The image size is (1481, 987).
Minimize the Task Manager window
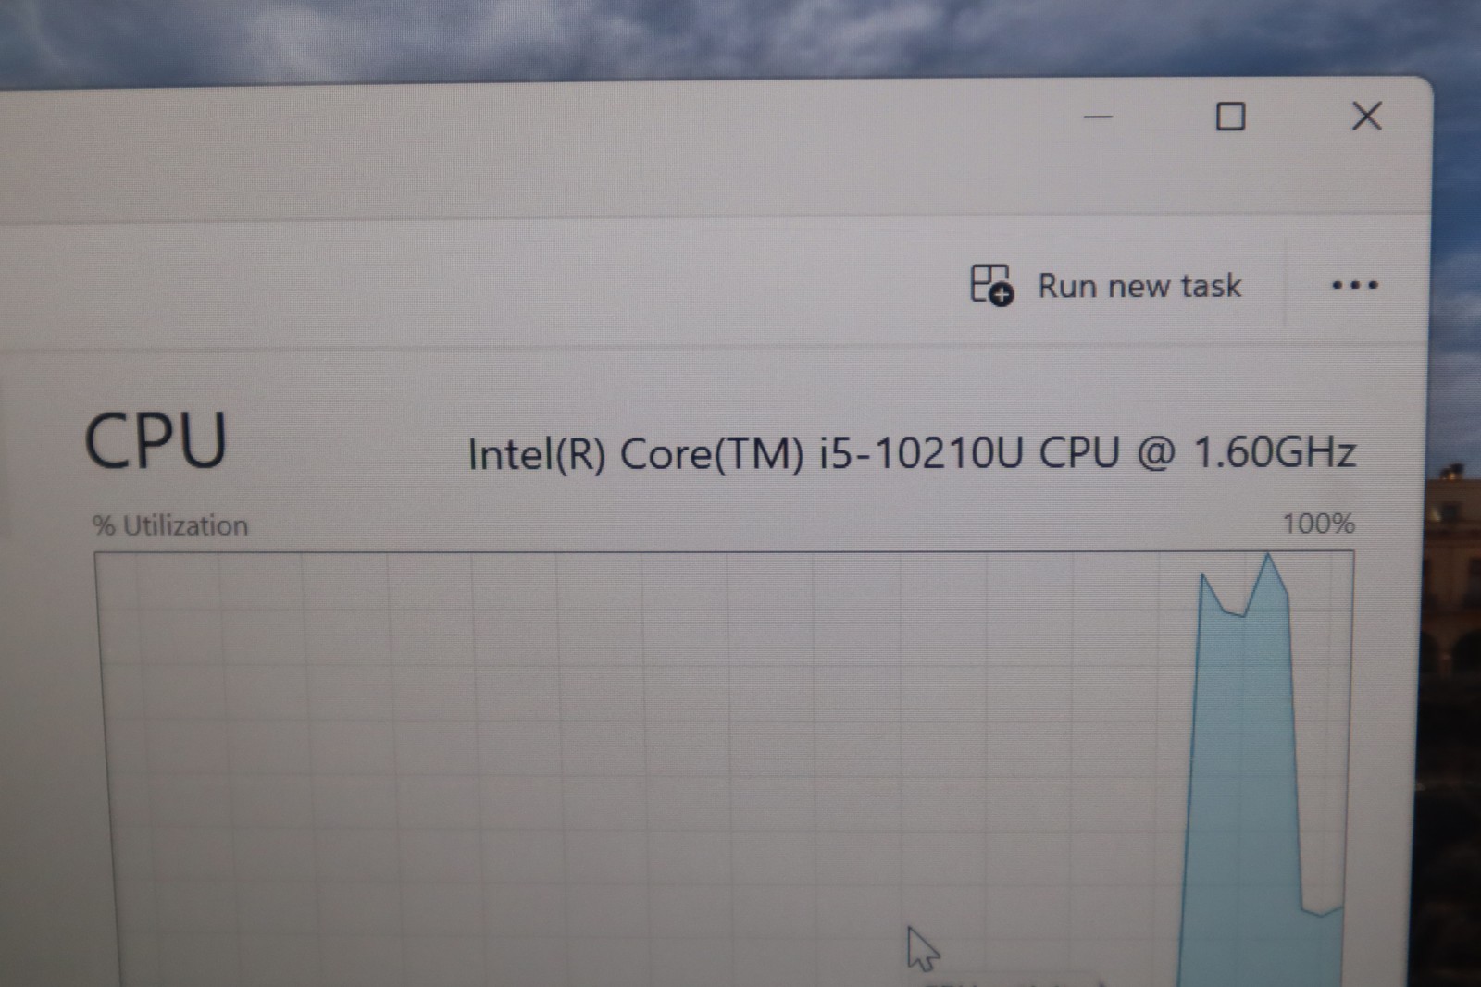[1098, 117]
